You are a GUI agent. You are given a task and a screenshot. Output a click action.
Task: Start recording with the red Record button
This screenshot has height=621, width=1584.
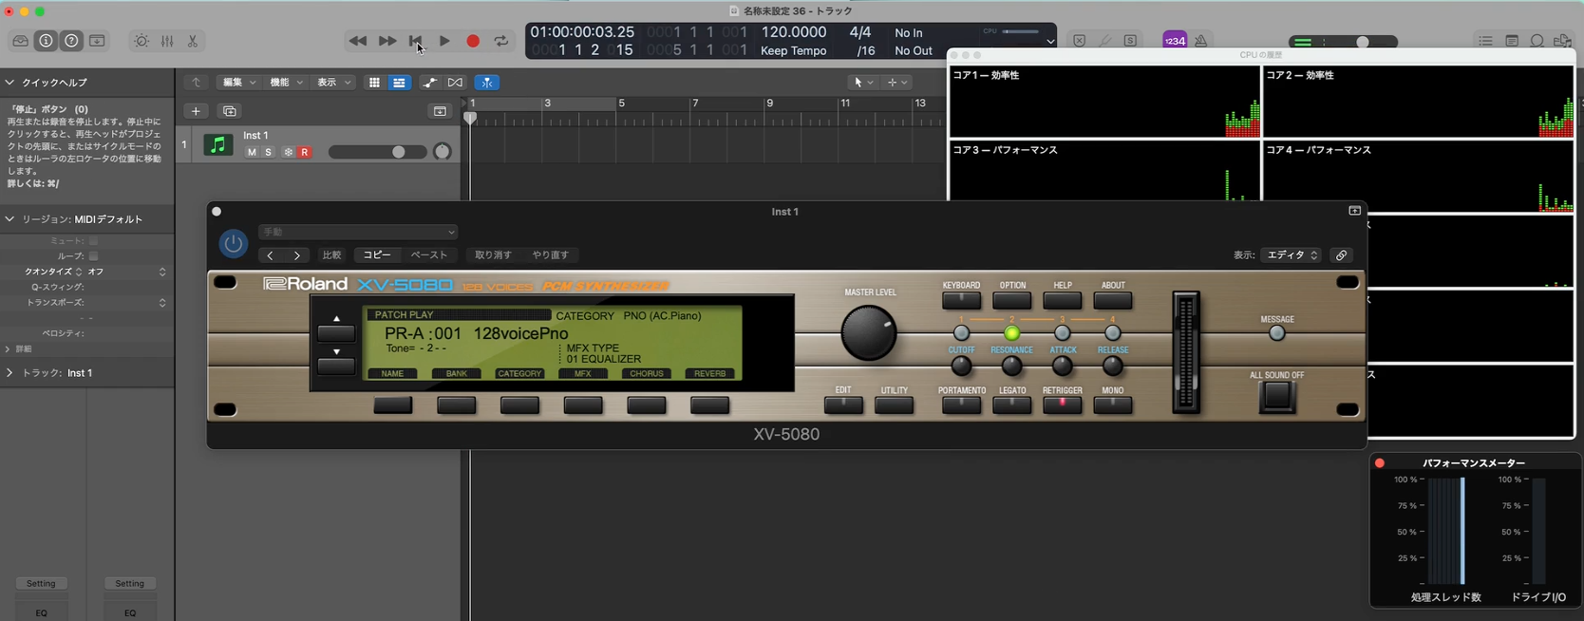point(473,41)
